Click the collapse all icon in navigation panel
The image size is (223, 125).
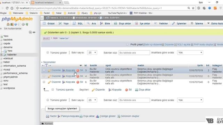pyautogui.click(x=30, y=32)
